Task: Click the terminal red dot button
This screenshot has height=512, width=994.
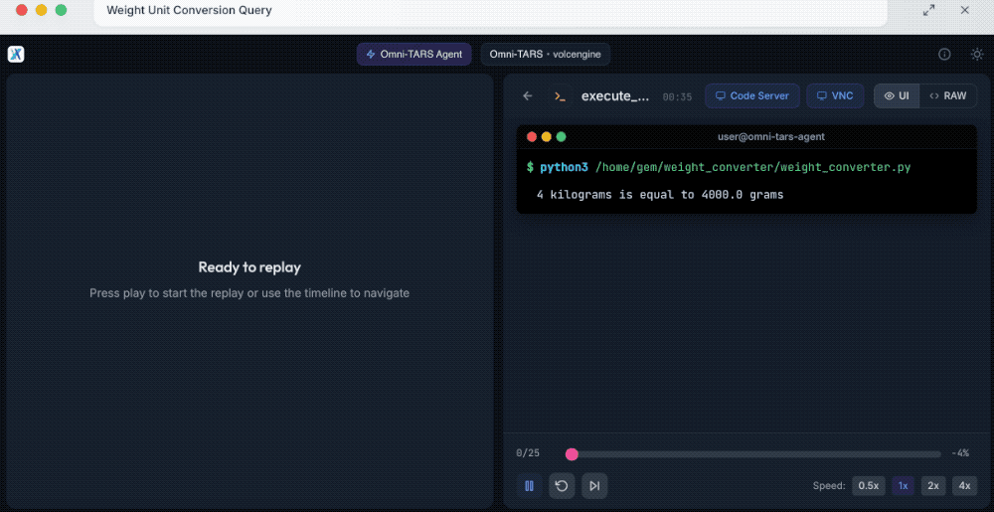Action: [x=532, y=137]
